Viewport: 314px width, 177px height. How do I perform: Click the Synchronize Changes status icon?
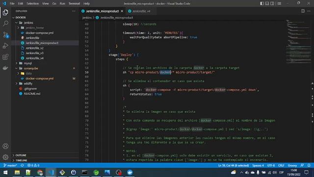[x=22, y=165]
